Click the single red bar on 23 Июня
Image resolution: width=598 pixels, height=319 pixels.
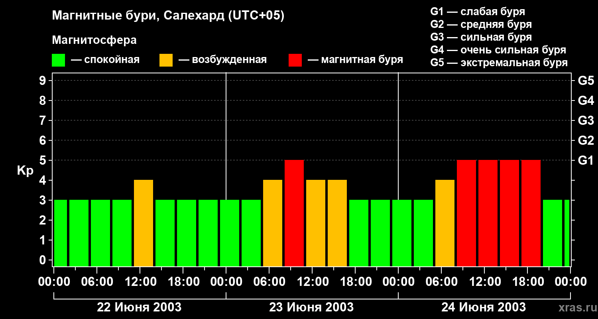(x=294, y=213)
